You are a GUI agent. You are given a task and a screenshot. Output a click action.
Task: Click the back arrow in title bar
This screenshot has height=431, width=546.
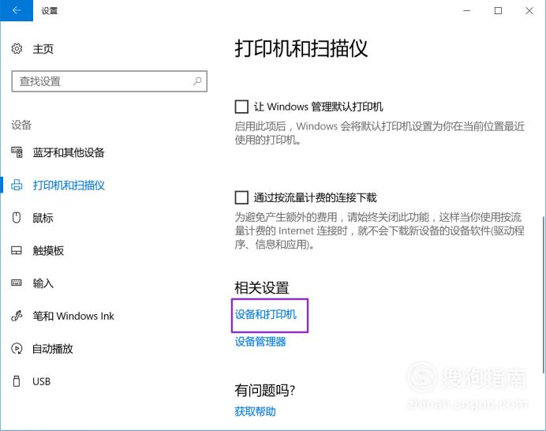17,10
